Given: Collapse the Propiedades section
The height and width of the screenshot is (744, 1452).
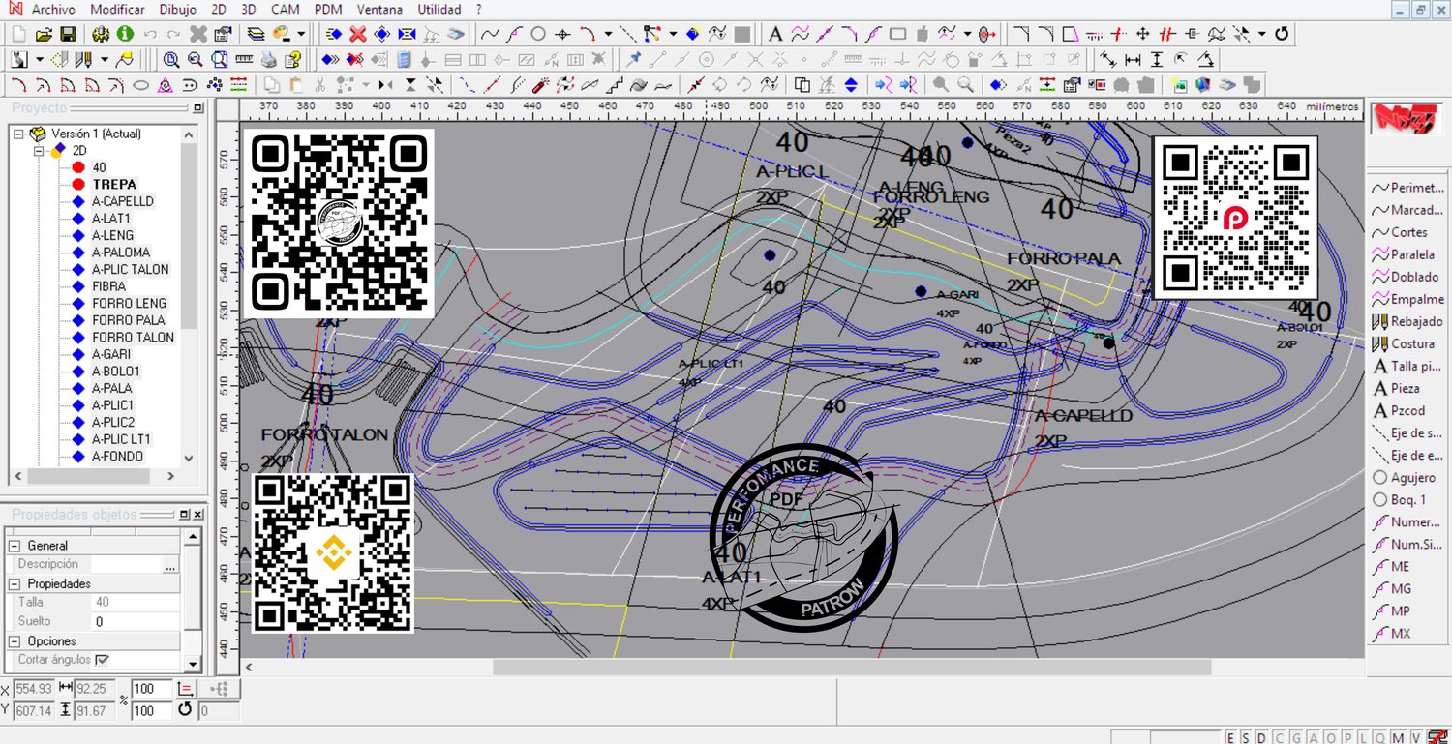Looking at the screenshot, I should [x=15, y=583].
